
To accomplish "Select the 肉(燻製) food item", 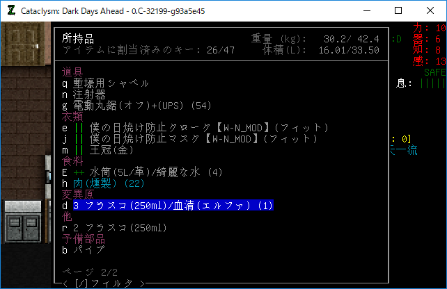I will pos(102,183).
